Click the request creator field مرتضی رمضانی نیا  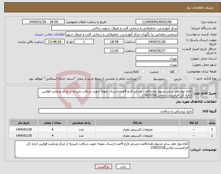click(x=122, y=34)
